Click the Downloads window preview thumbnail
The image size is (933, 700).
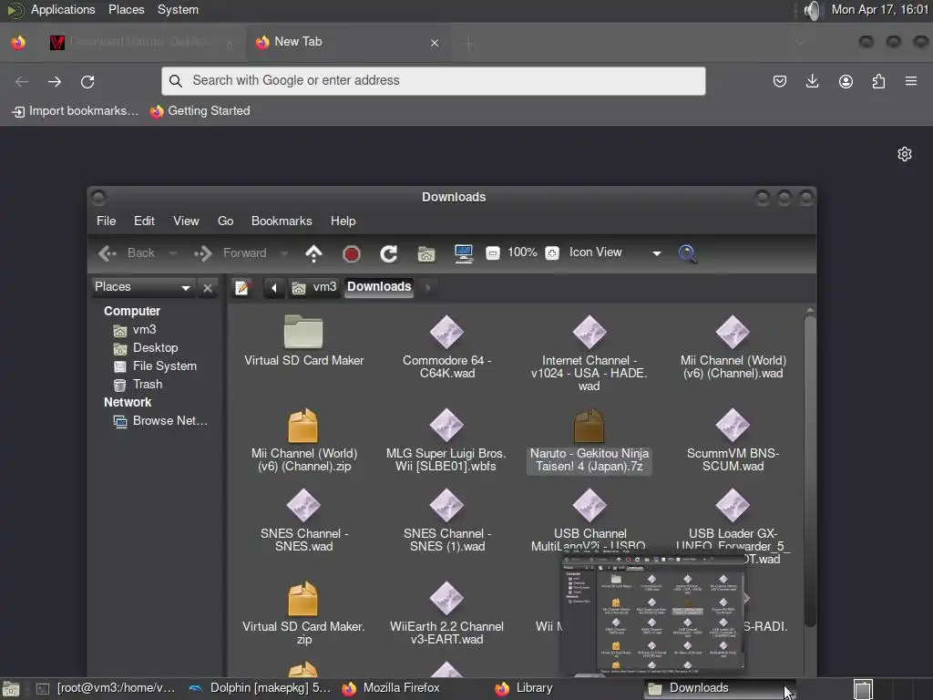point(652,614)
